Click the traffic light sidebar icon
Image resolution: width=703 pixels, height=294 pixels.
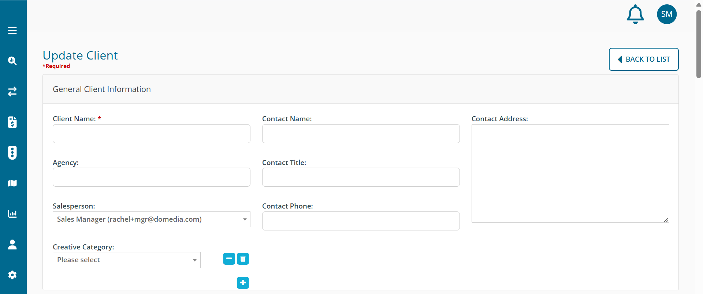[12, 153]
